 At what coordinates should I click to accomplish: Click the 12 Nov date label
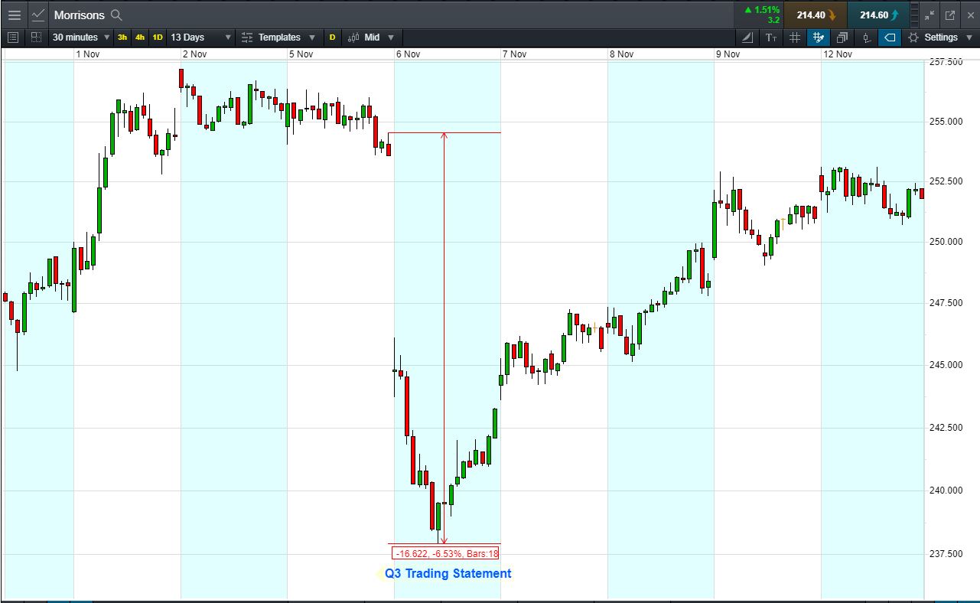coord(838,54)
